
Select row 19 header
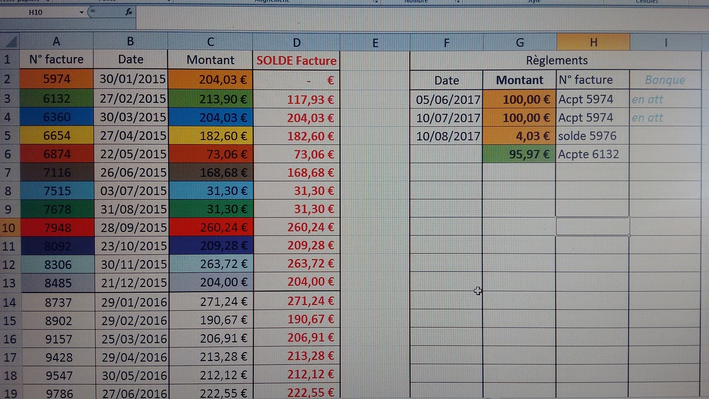tap(9, 393)
